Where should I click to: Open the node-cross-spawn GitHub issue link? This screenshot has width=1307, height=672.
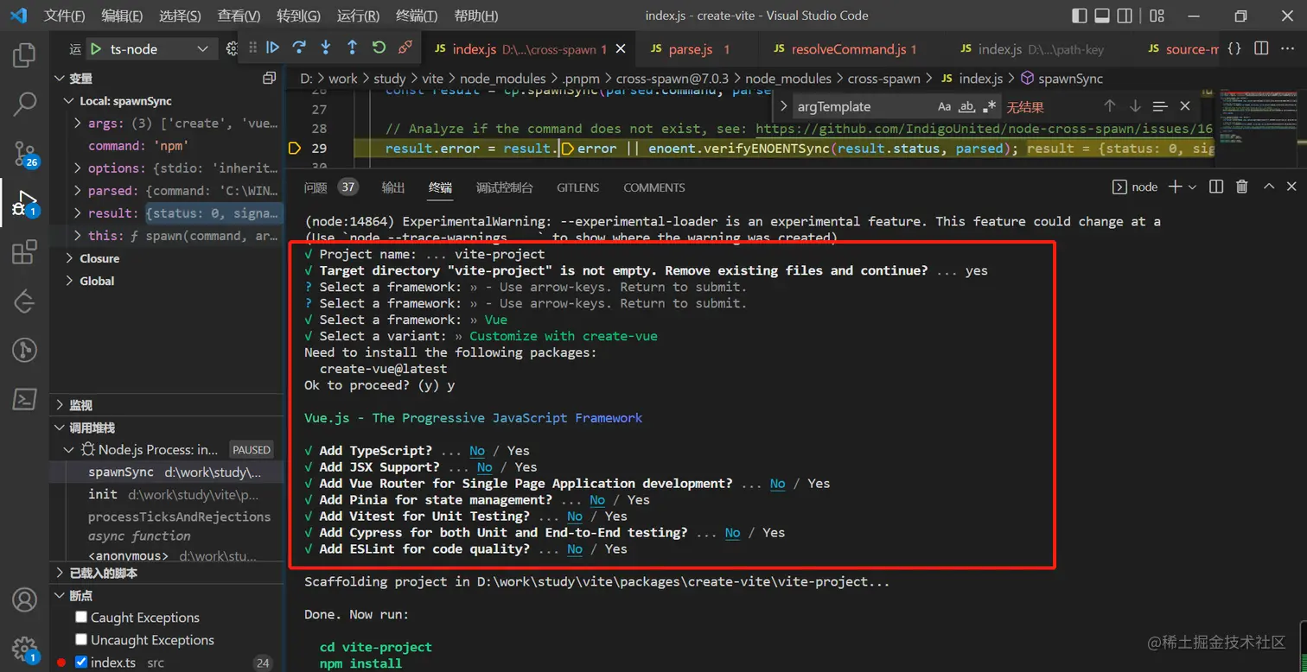[x=984, y=129]
